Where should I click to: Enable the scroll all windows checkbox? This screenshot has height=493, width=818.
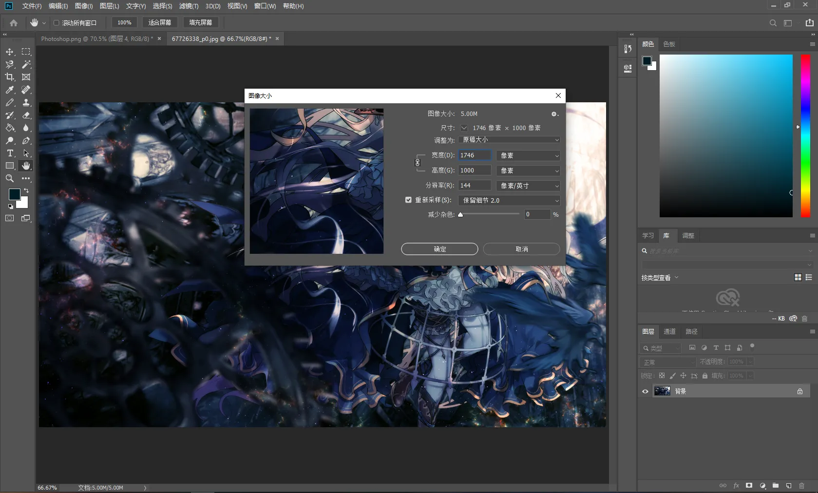pos(57,23)
